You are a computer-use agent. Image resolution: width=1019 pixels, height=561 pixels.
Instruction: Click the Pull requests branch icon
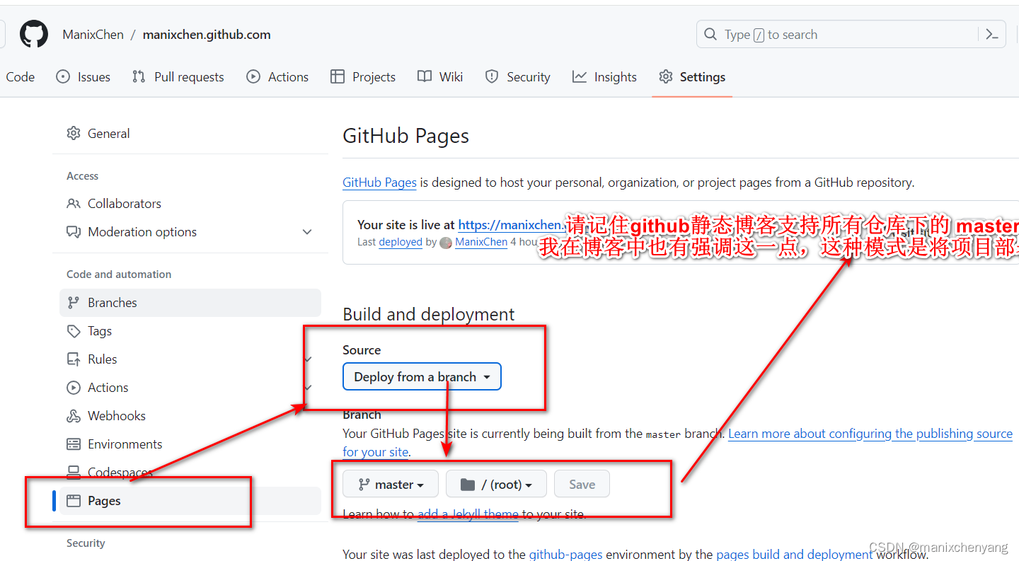coord(139,76)
